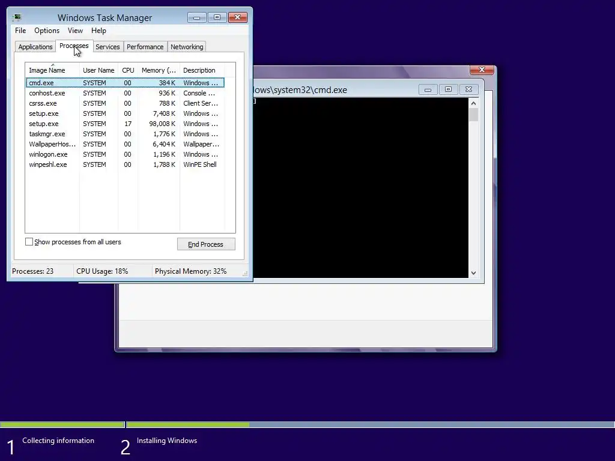Select the WallpaperHost process row
Image resolution: width=615 pixels, height=461 pixels.
pos(125,144)
